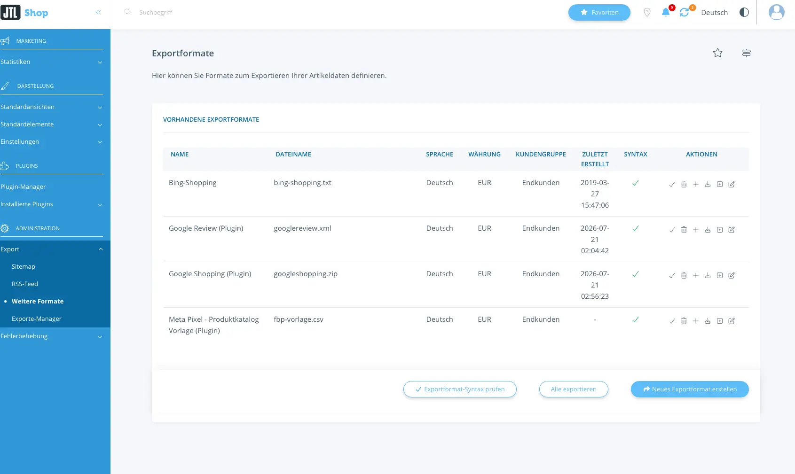Toggle dark/light theme contrast icon
The width and height of the screenshot is (795, 474).
point(744,12)
